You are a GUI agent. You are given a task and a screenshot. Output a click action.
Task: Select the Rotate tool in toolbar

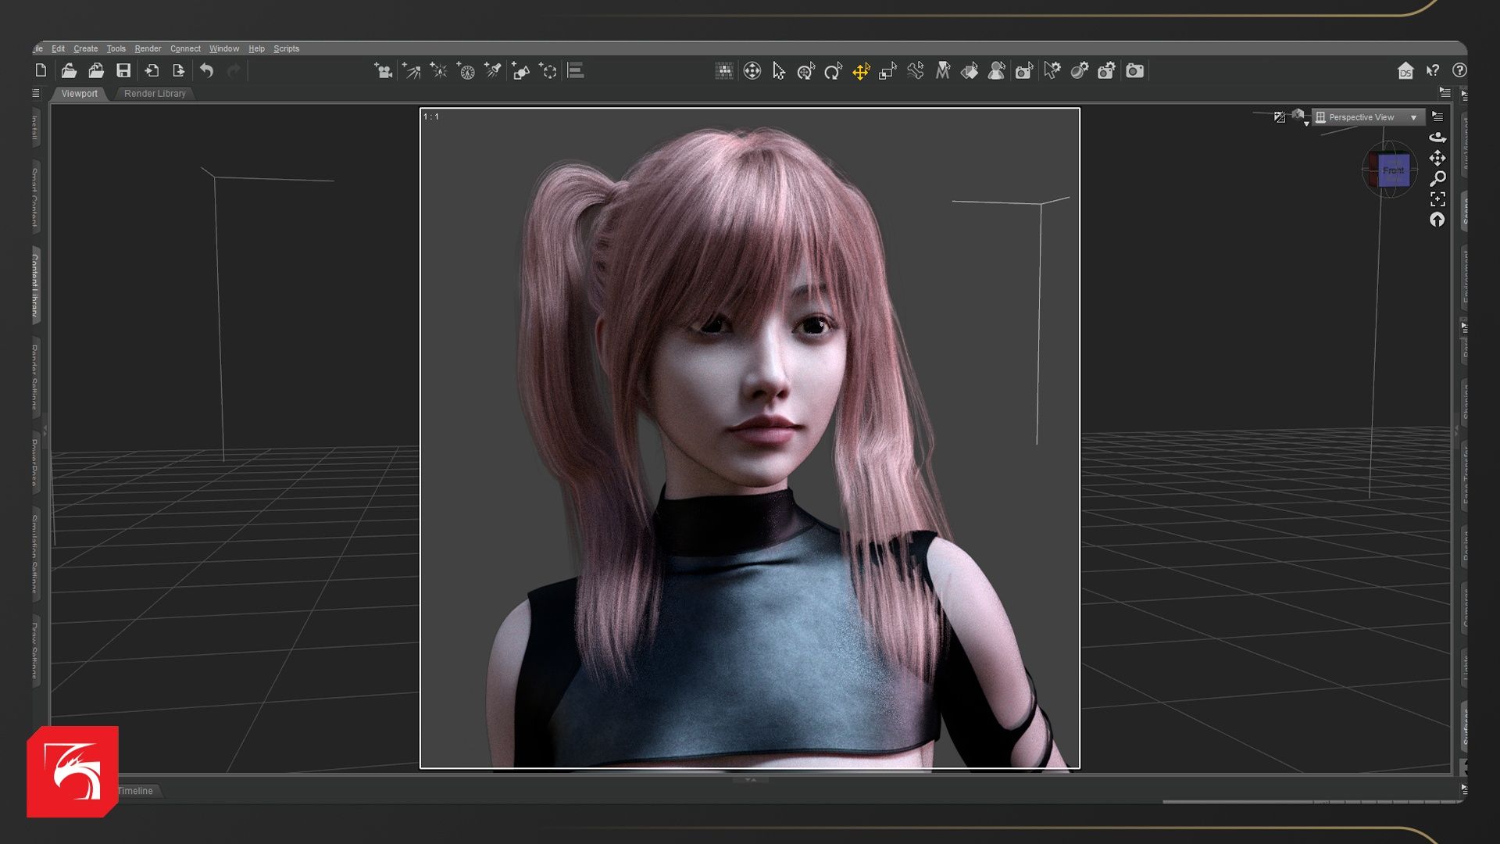(x=834, y=71)
